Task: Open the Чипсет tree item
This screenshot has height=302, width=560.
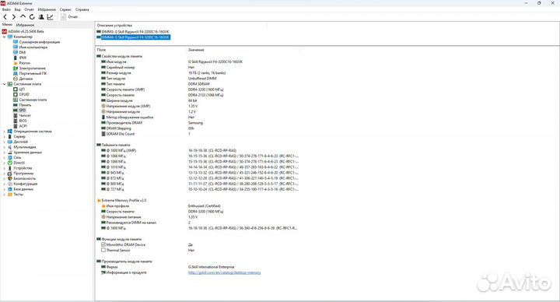Action: tap(25, 115)
